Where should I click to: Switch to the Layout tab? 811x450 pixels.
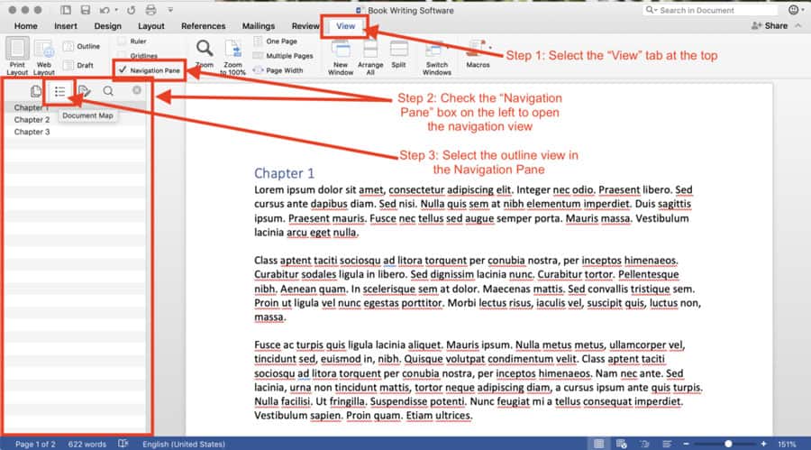[x=150, y=26]
